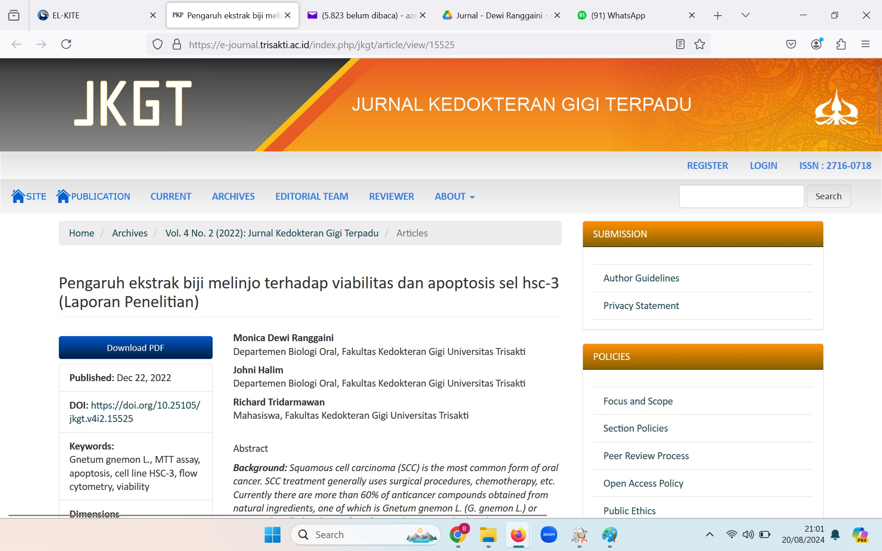The width and height of the screenshot is (882, 551).
Task: Click the Trisakti emblem in banner
Action: coord(836,107)
